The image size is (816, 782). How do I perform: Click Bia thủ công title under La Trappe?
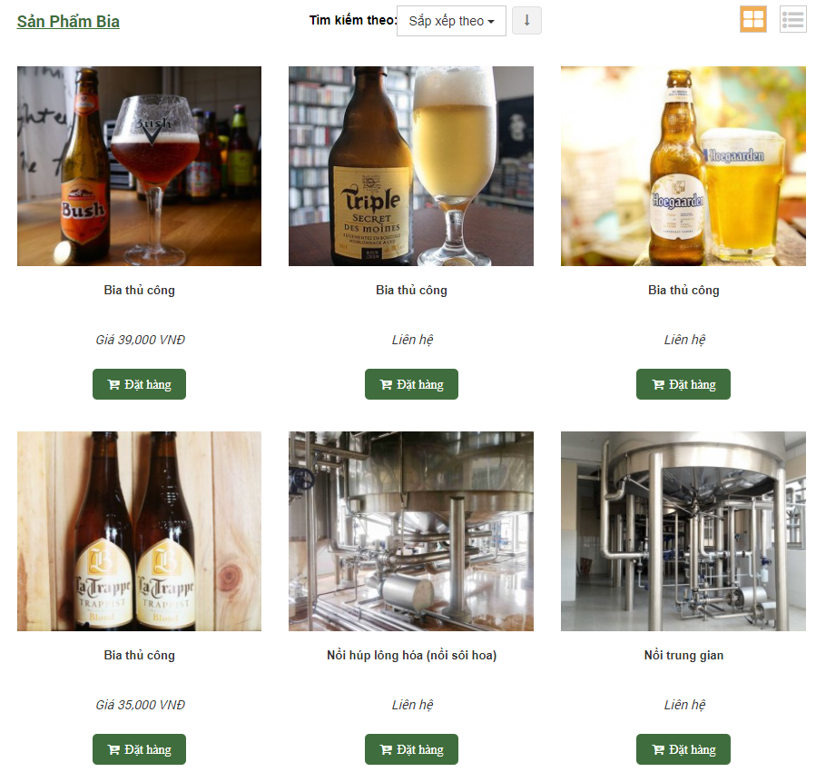139,655
